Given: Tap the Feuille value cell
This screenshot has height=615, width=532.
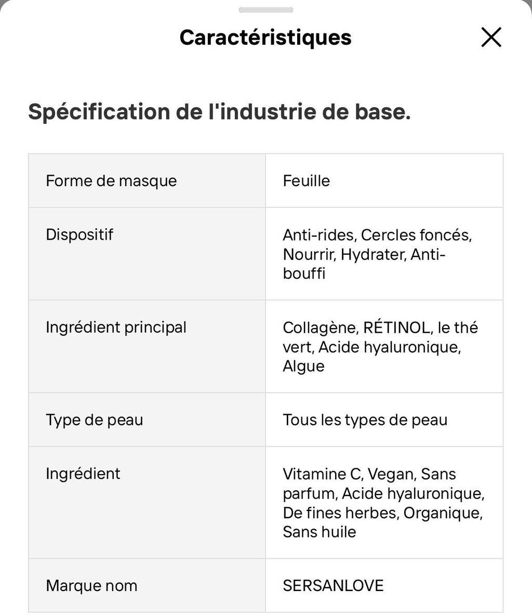Looking at the screenshot, I should coord(306,181).
